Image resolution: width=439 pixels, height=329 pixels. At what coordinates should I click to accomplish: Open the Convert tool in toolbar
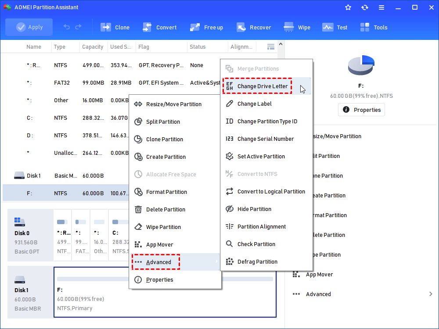click(147, 27)
